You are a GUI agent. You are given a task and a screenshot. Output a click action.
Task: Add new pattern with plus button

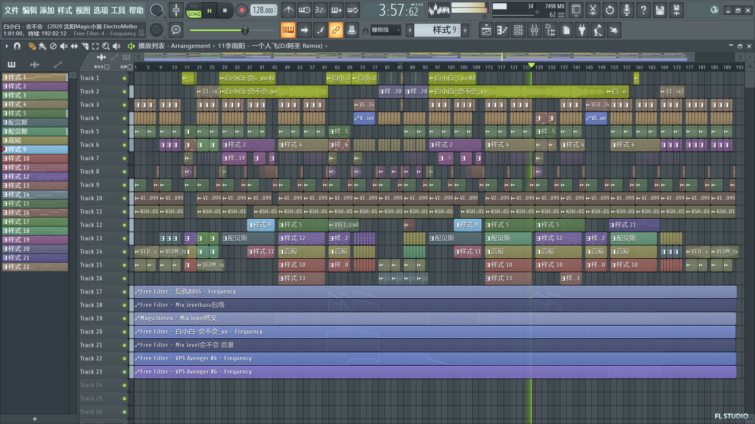[465, 30]
